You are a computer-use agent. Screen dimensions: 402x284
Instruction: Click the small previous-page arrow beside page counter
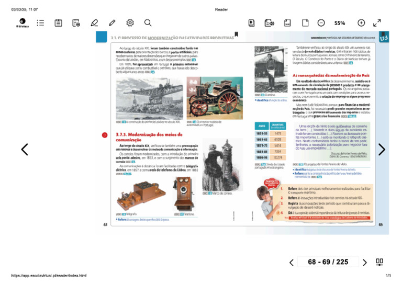click(292, 263)
